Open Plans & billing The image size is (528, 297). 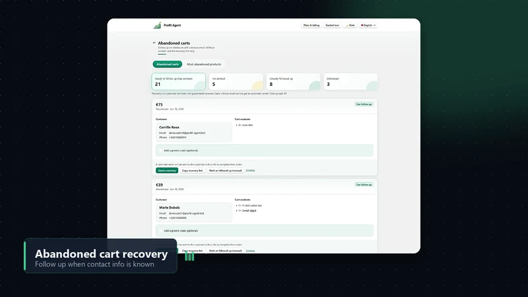tap(311, 25)
